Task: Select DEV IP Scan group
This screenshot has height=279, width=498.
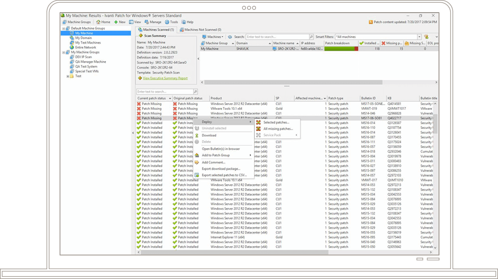Action: click(83, 57)
